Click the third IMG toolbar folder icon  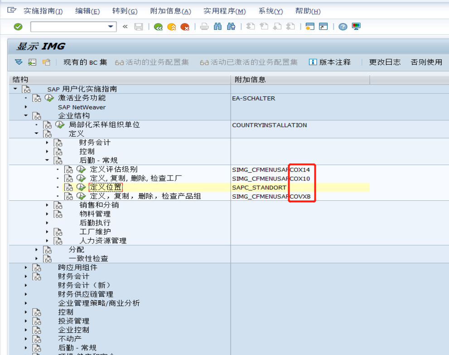pos(46,62)
